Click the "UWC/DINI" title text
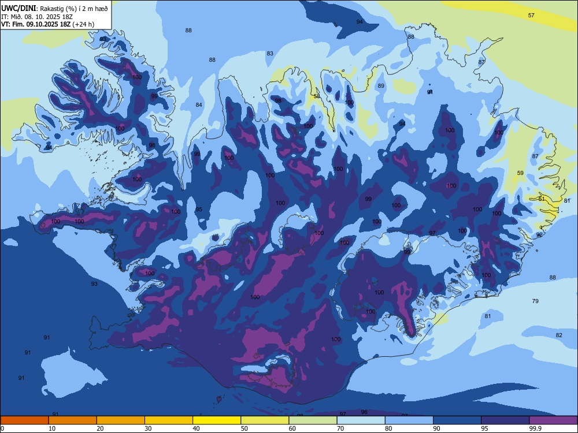The height and width of the screenshot is (433, 578). 18,9
